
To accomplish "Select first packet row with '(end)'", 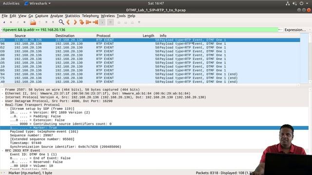I will tap(150, 74).
